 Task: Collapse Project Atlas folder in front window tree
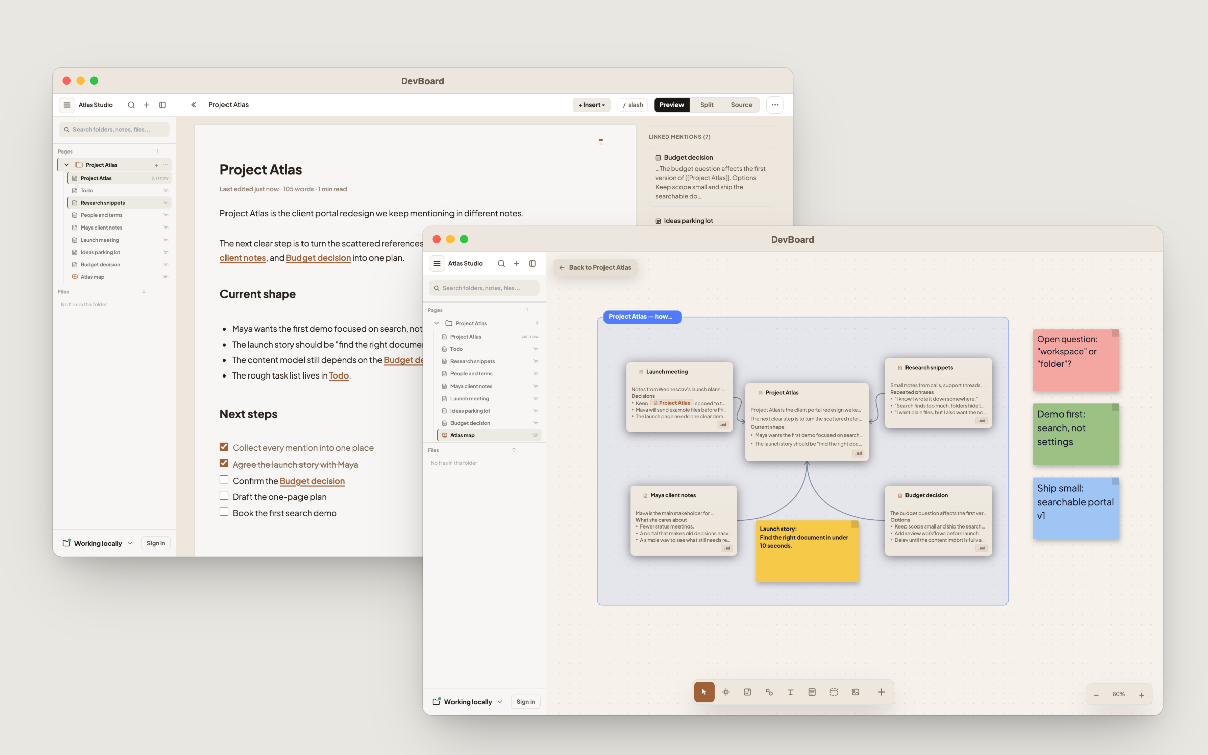coord(436,323)
